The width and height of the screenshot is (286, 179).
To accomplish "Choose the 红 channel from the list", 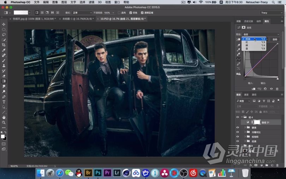I will tap(254, 42).
